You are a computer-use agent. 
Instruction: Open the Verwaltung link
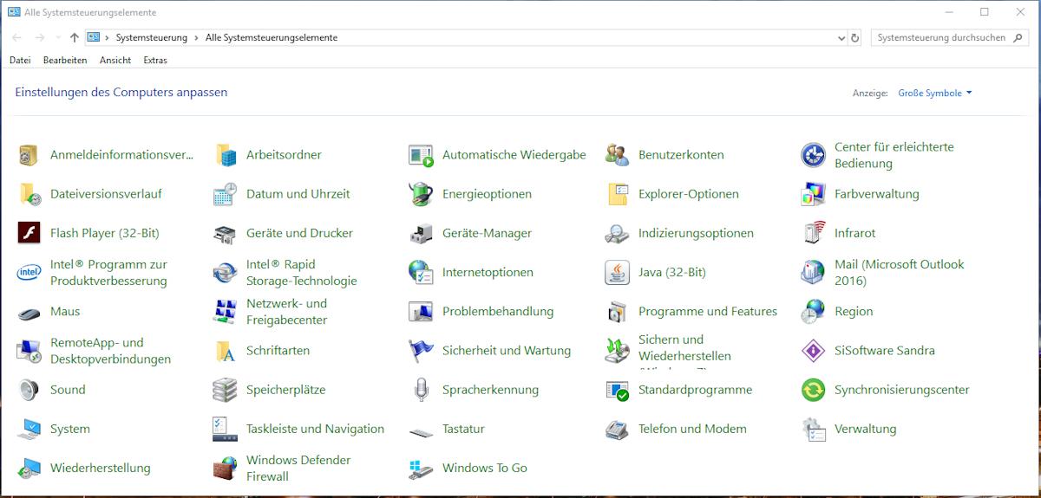866,429
